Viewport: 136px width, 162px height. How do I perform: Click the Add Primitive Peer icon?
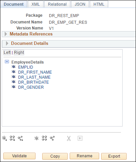click(x=37, y=138)
